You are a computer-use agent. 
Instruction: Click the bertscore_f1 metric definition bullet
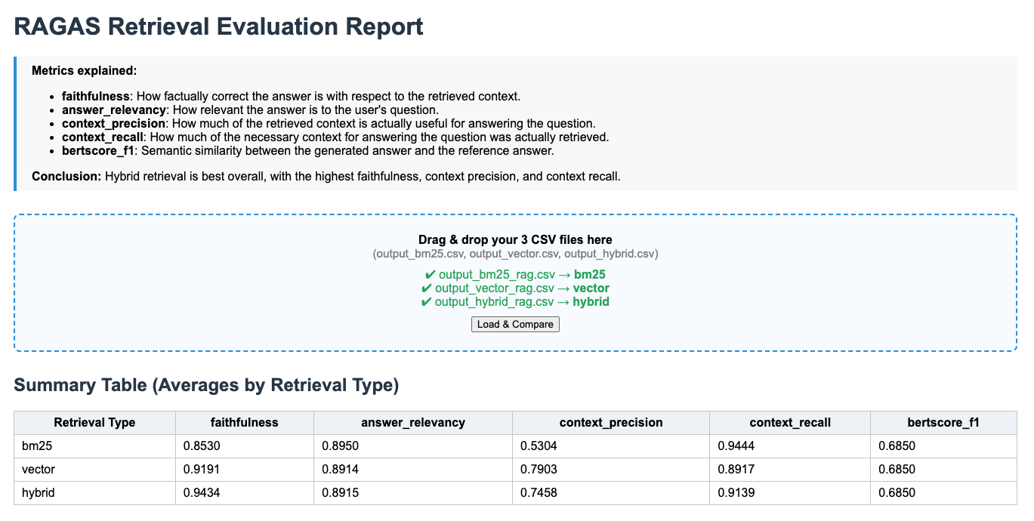tap(308, 151)
